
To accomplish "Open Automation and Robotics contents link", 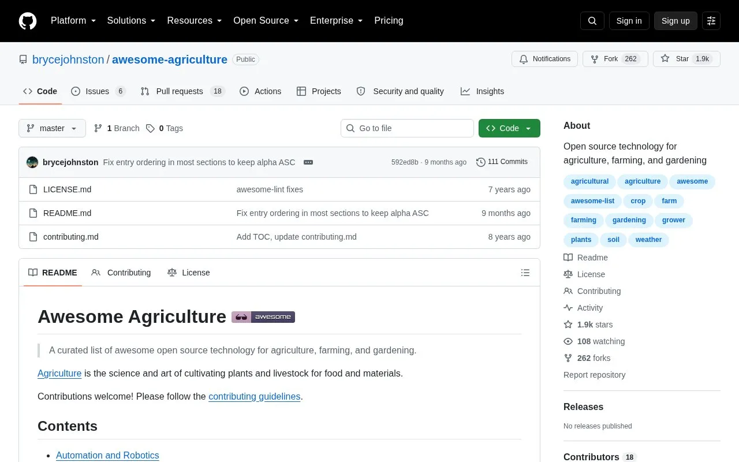I will click(107, 455).
